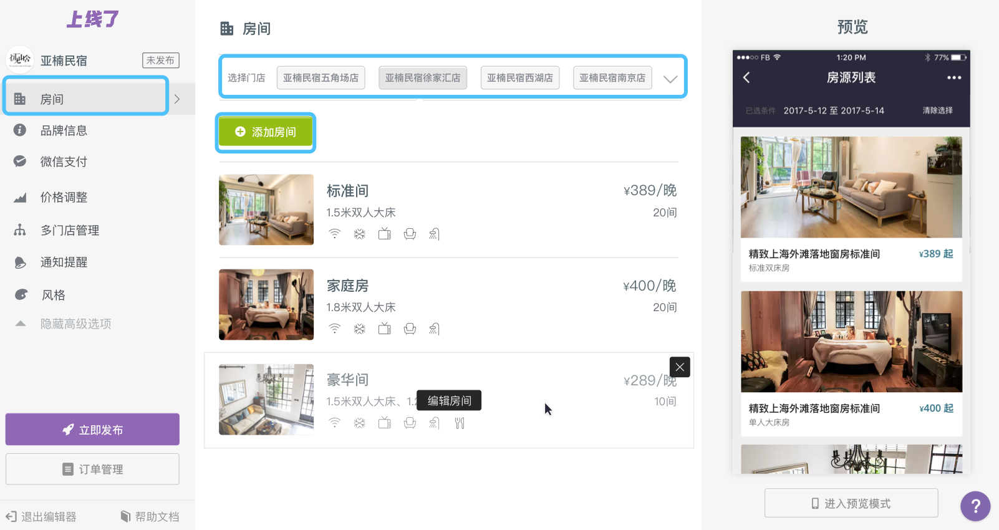Click the ¥389/晚 price
The width and height of the screenshot is (999, 530).
point(650,190)
